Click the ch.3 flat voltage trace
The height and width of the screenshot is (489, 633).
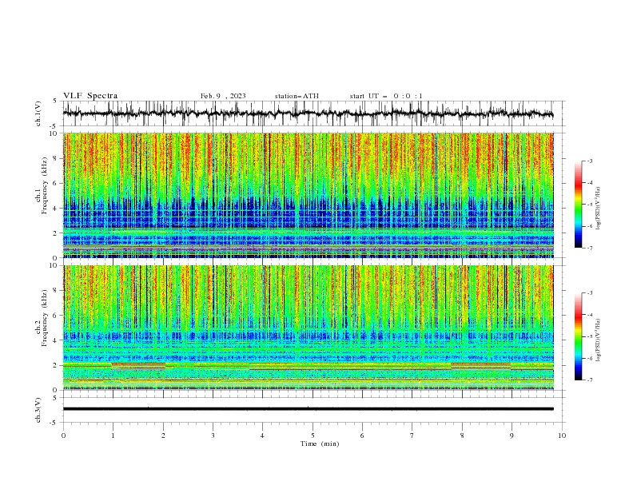[308, 409]
